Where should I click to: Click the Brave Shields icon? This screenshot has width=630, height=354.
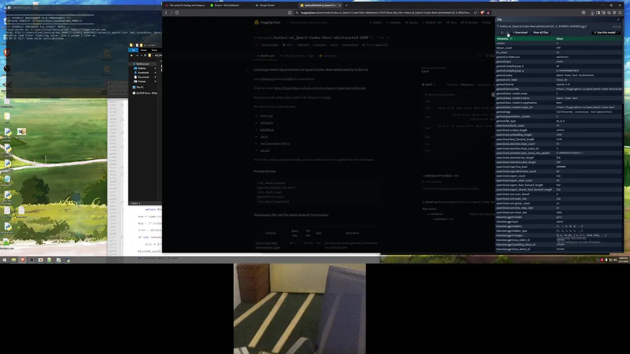[x=482, y=12]
